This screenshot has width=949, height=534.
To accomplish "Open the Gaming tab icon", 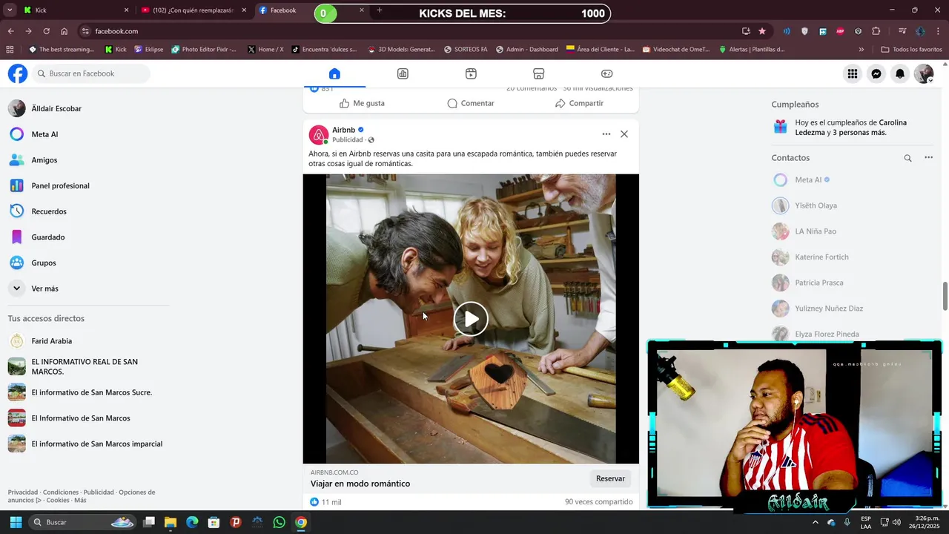I will [x=606, y=73].
